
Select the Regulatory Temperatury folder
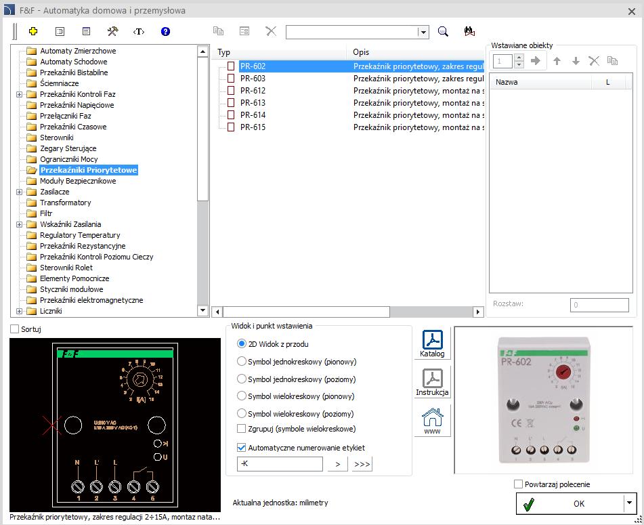point(80,235)
